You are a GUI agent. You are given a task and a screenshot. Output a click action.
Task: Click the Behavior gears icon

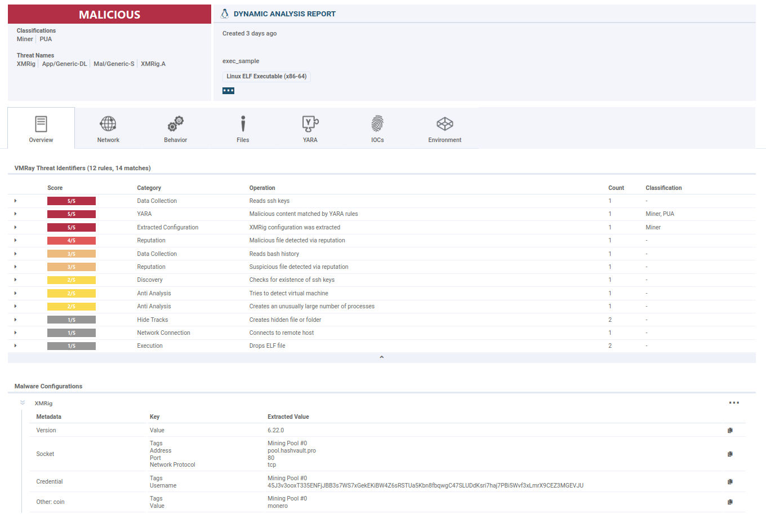(176, 123)
